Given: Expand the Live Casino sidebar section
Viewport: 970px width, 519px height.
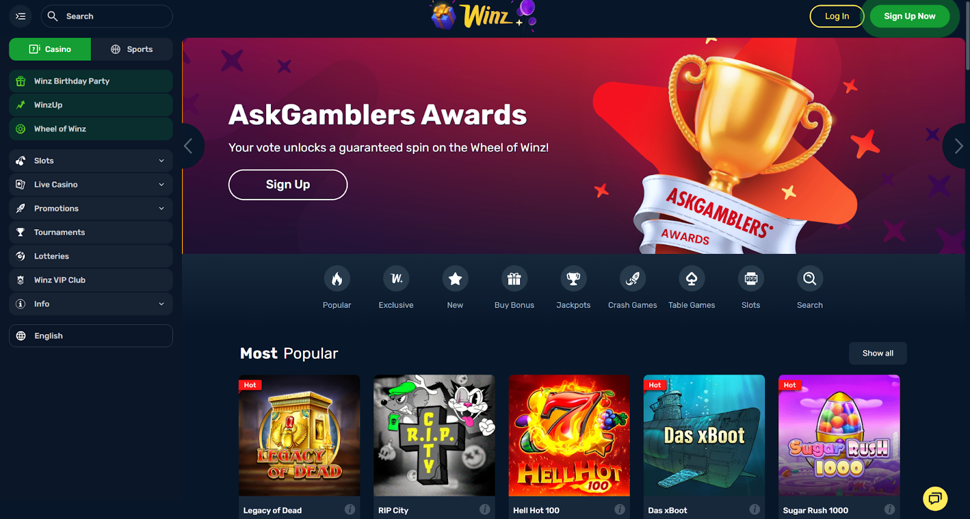Looking at the screenshot, I should 91,184.
